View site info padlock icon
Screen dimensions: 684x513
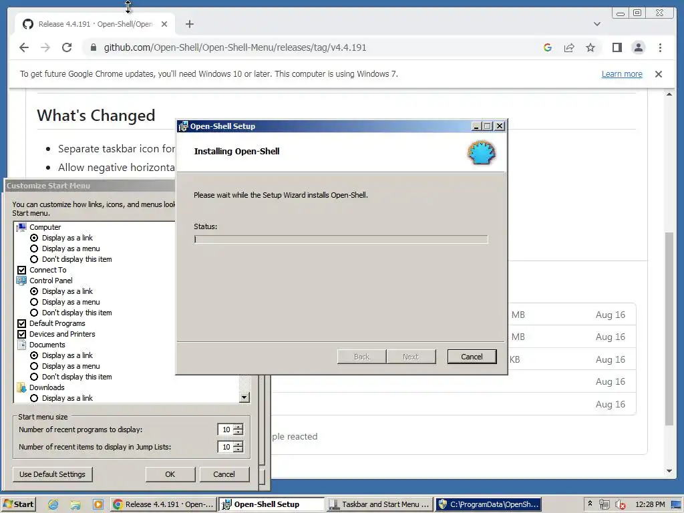(x=93, y=47)
